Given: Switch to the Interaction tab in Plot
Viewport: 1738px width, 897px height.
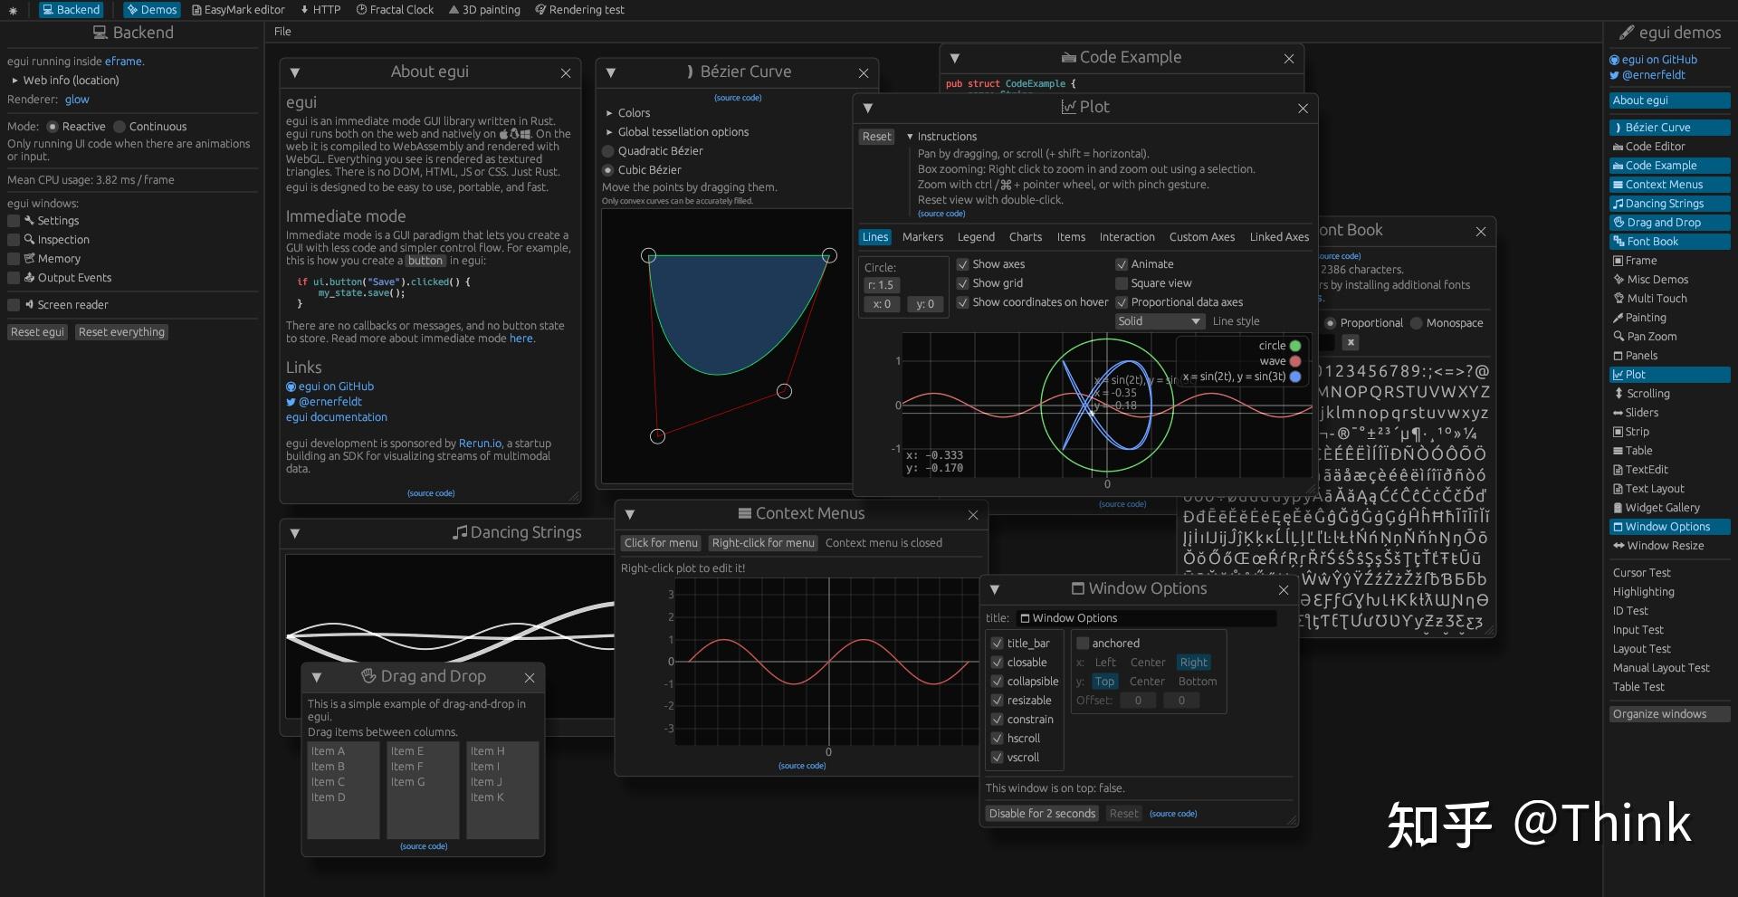Looking at the screenshot, I should pos(1127,237).
